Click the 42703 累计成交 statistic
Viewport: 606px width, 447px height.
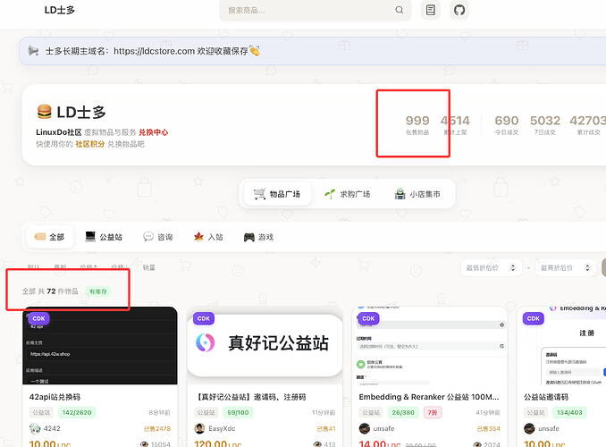(x=588, y=124)
